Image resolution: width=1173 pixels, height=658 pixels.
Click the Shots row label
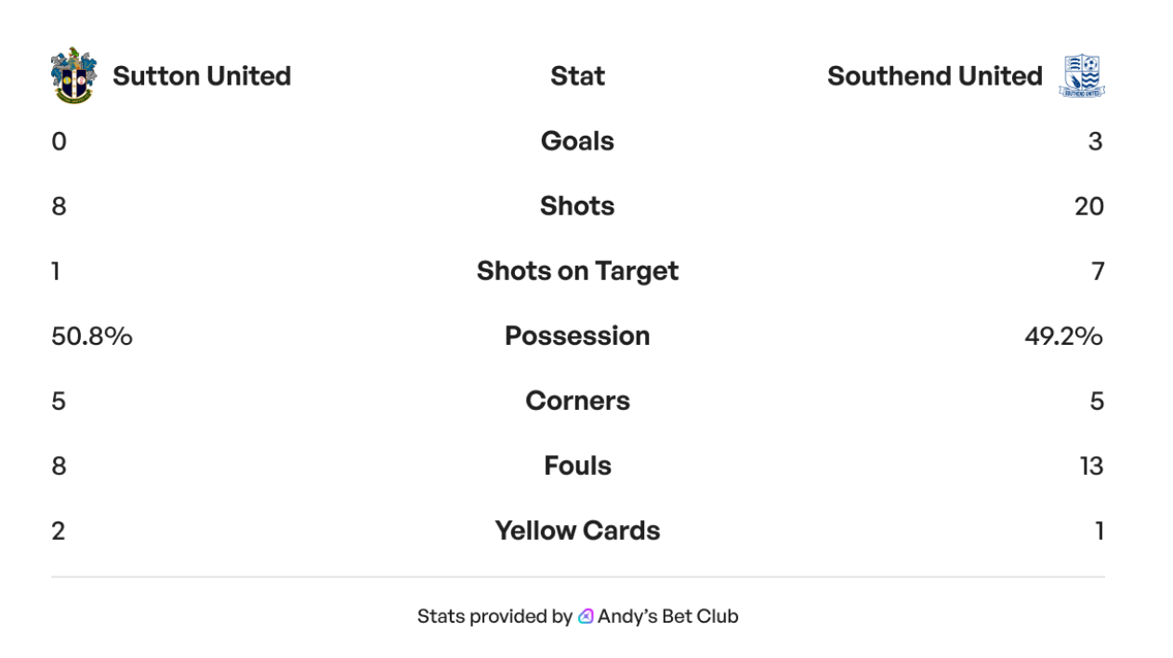click(x=577, y=206)
